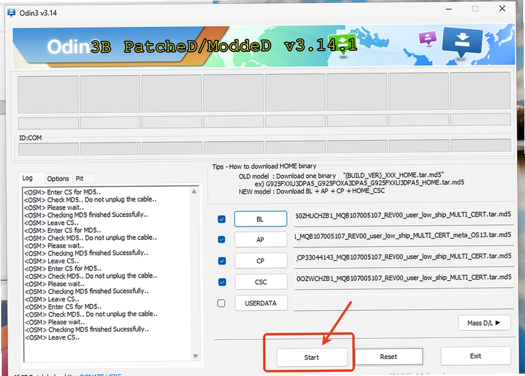Viewport: 525px width, 376px height.
Task: Click the log scrollbar up arrow
Action: click(194, 192)
